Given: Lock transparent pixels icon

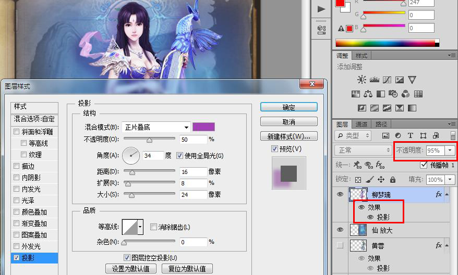Looking at the screenshot, I should click(x=358, y=180).
